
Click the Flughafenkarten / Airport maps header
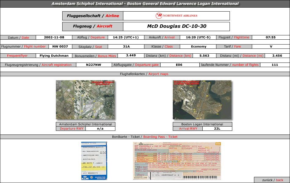[145, 74]
